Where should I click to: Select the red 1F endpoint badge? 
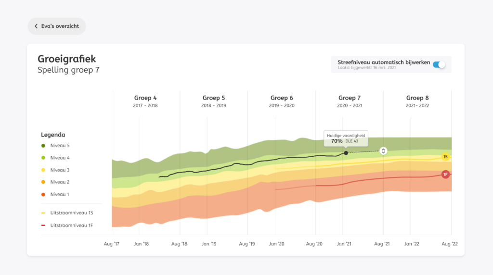click(445, 174)
